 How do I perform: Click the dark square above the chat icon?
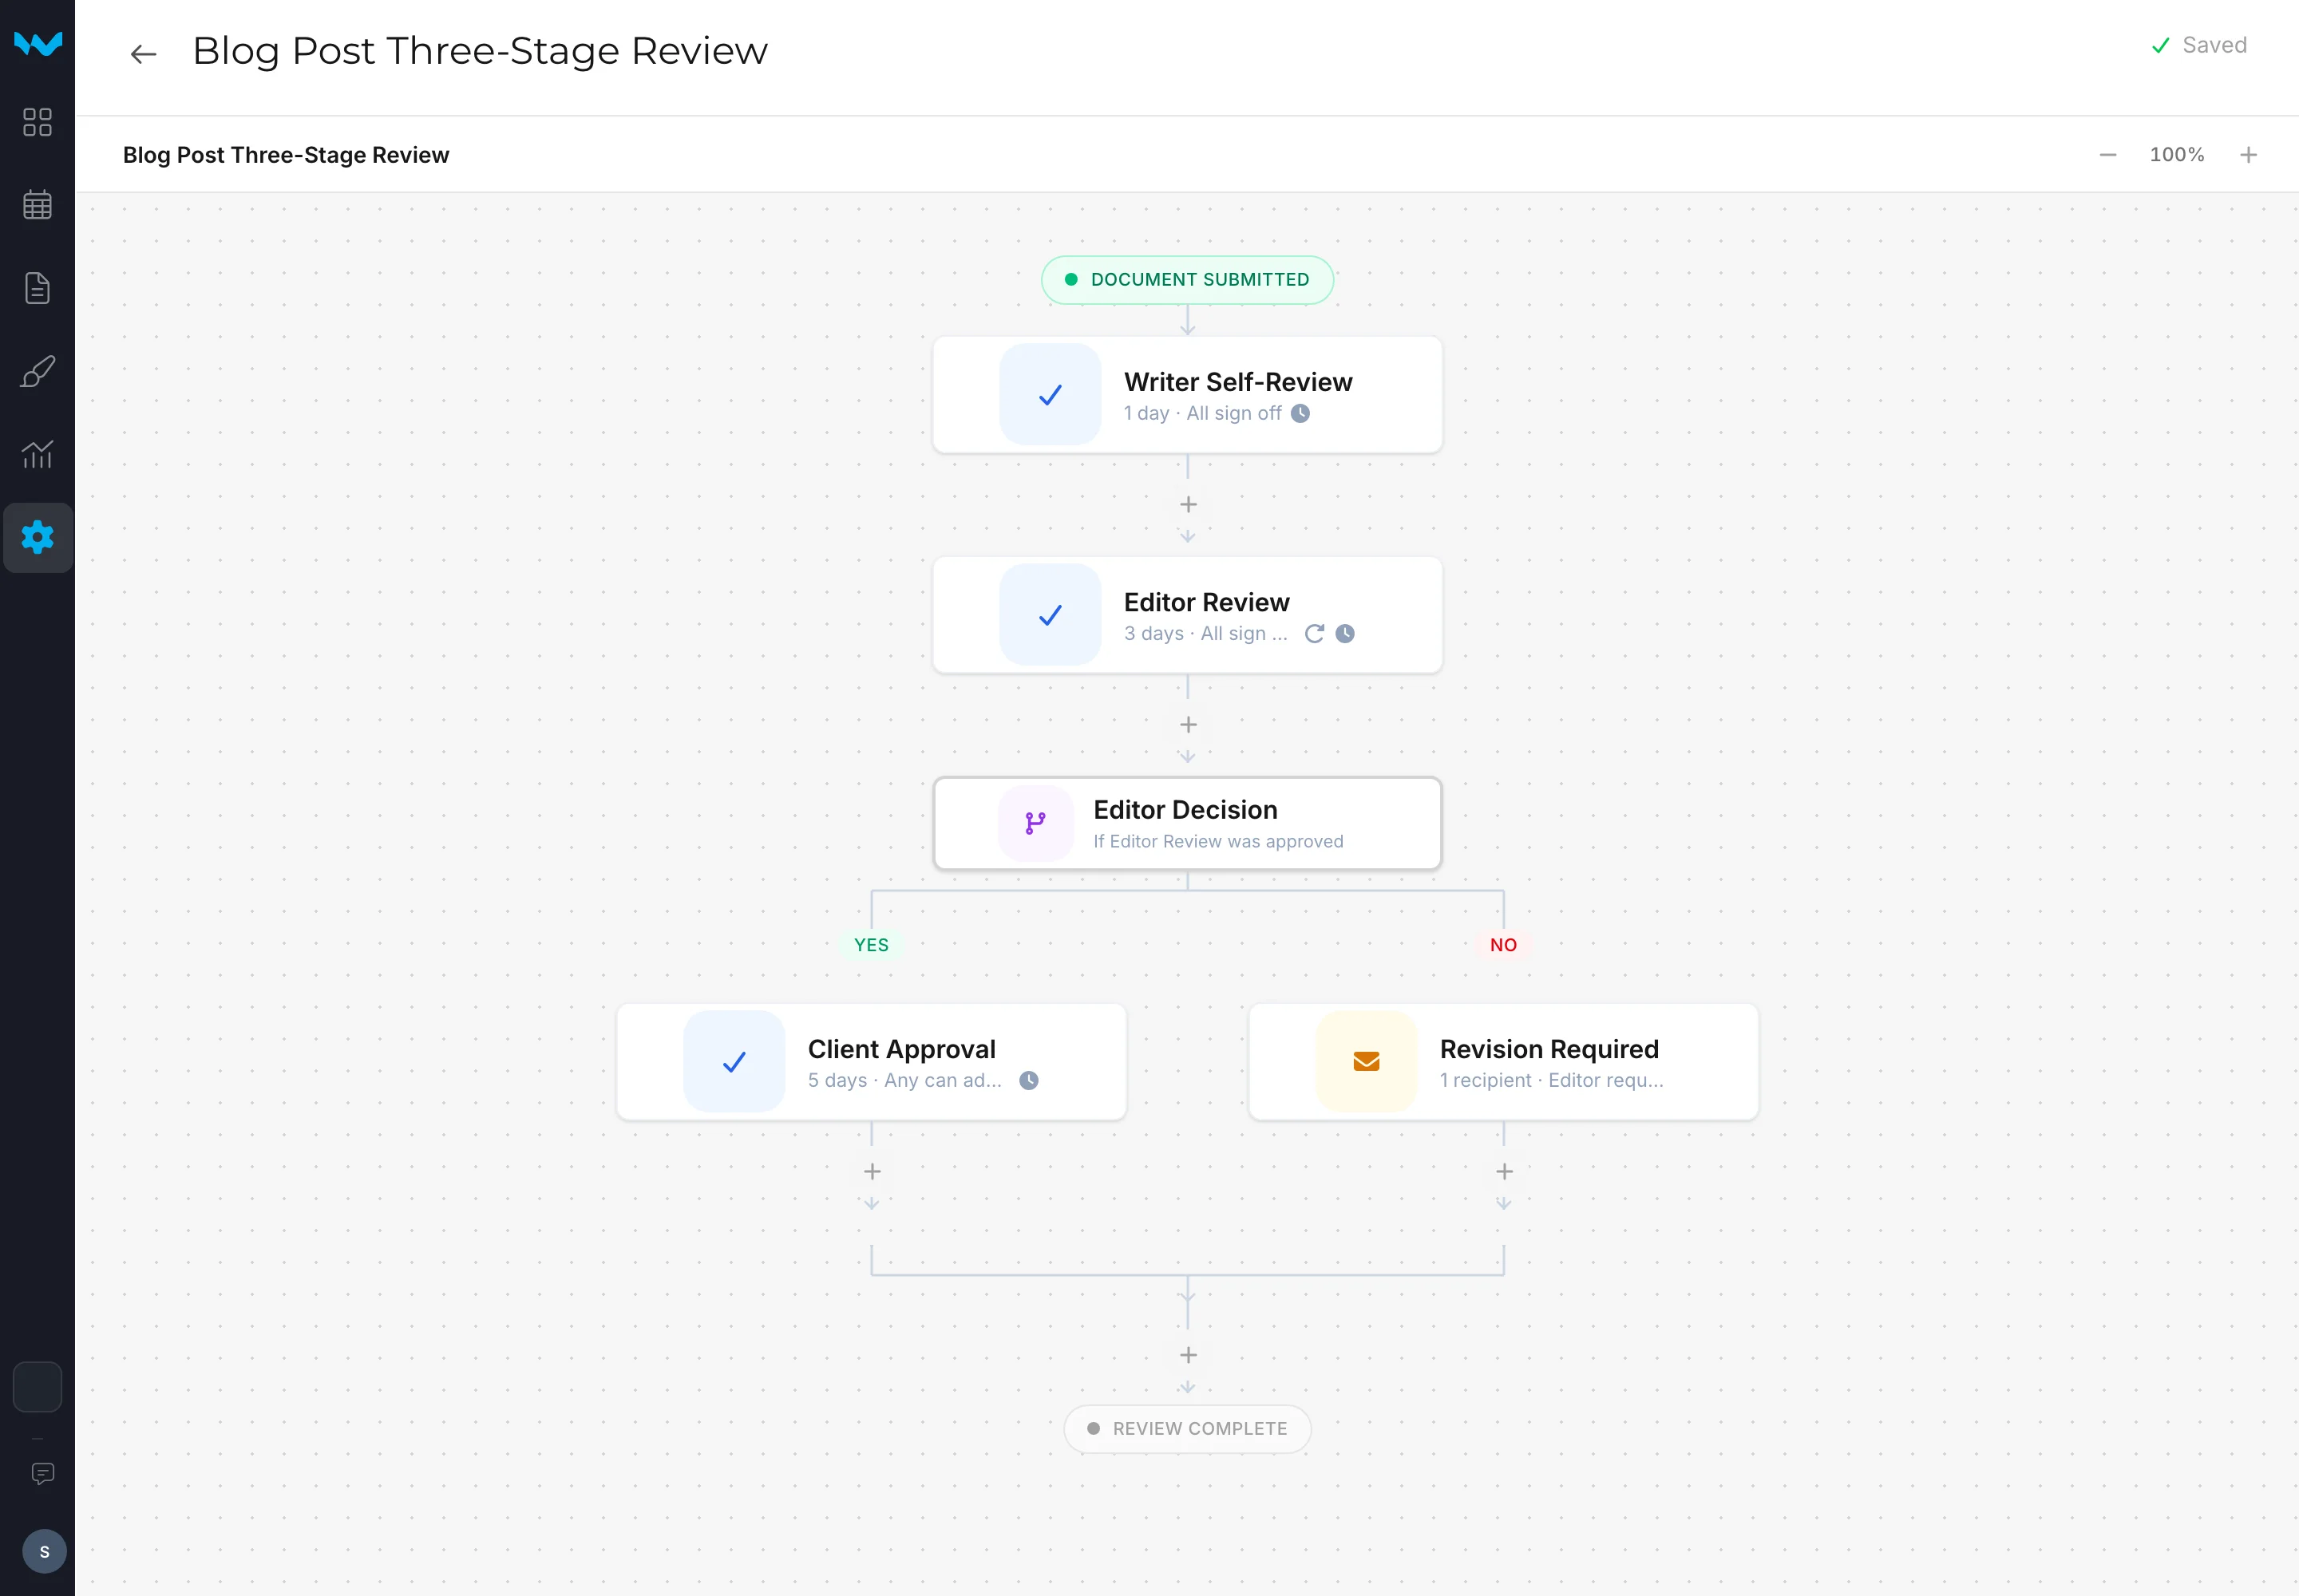pyautogui.click(x=37, y=1386)
